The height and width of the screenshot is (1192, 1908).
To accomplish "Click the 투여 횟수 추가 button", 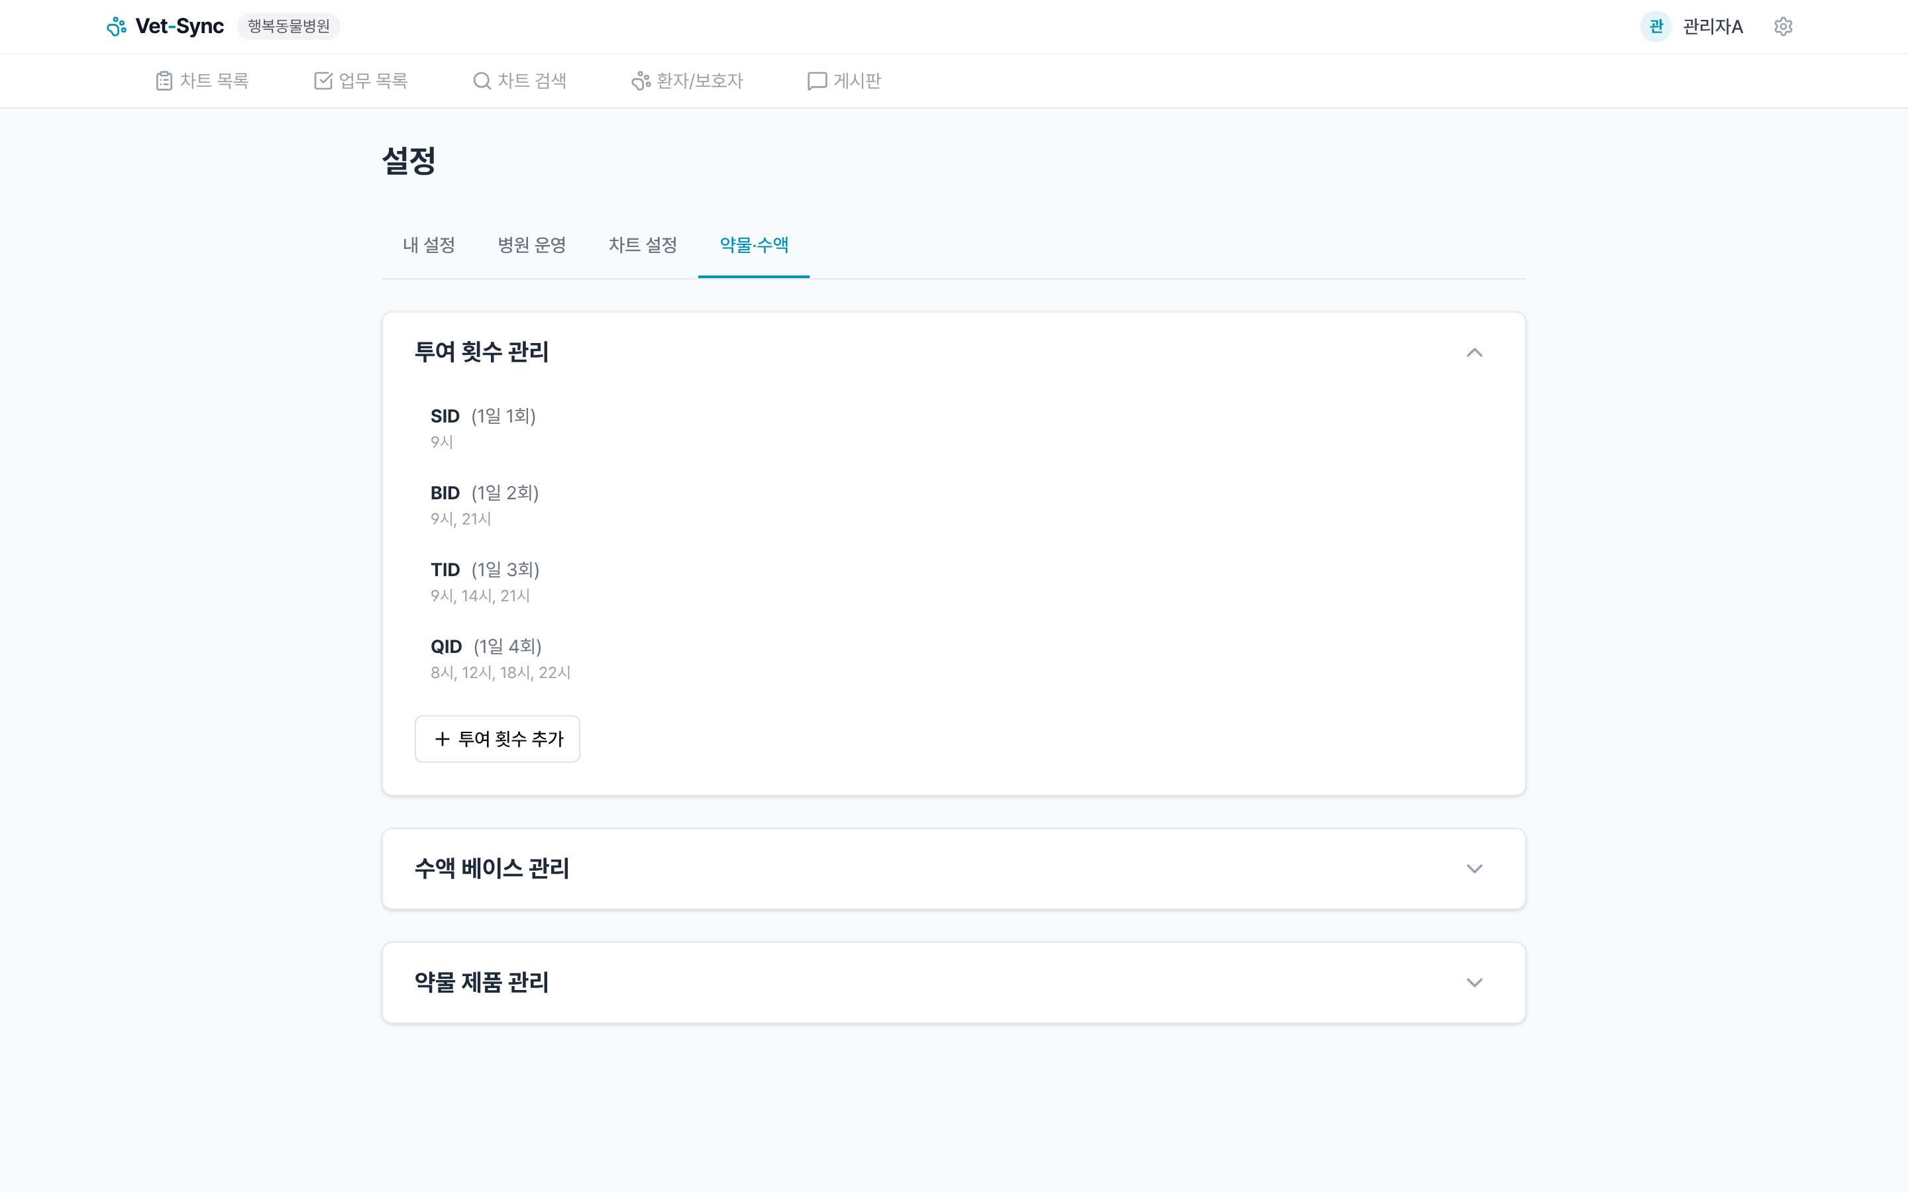I will [497, 738].
